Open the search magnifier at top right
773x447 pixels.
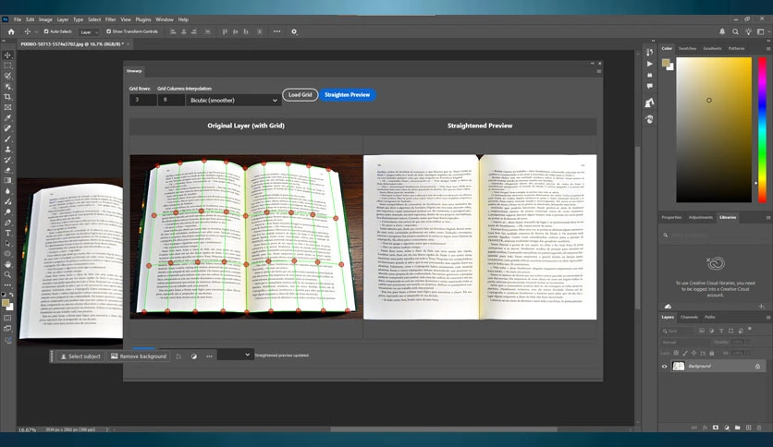pyautogui.click(x=735, y=31)
